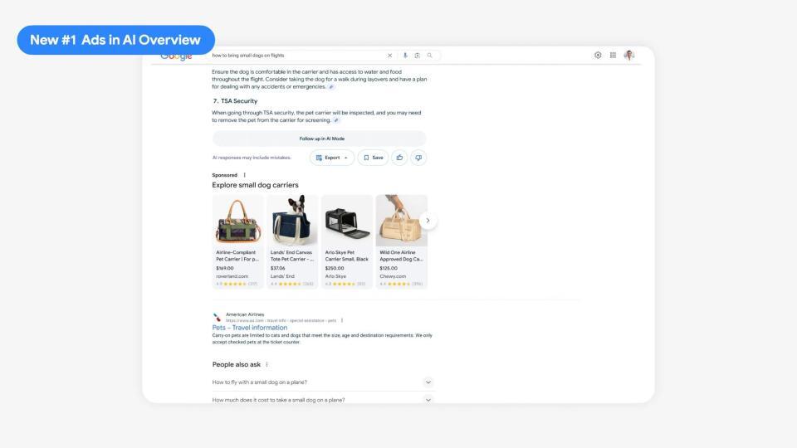
Task: Click the Chewy.com seller name
Action: [393, 276]
